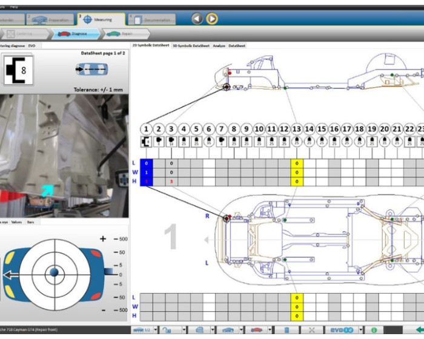Click yellow L cell of point 13, upper table
Screen dimensions: 424x339
tap(297, 163)
